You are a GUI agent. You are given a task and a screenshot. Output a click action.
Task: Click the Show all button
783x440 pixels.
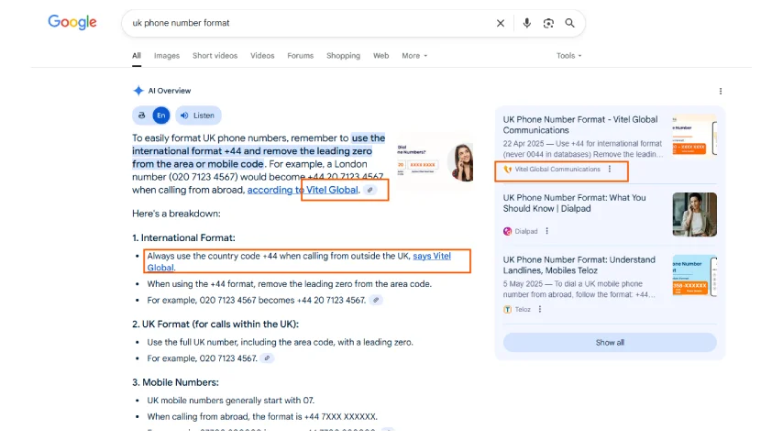[x=610, y=343]
